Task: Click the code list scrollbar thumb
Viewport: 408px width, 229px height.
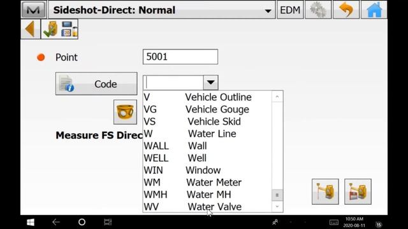Action: click(277, 195)
